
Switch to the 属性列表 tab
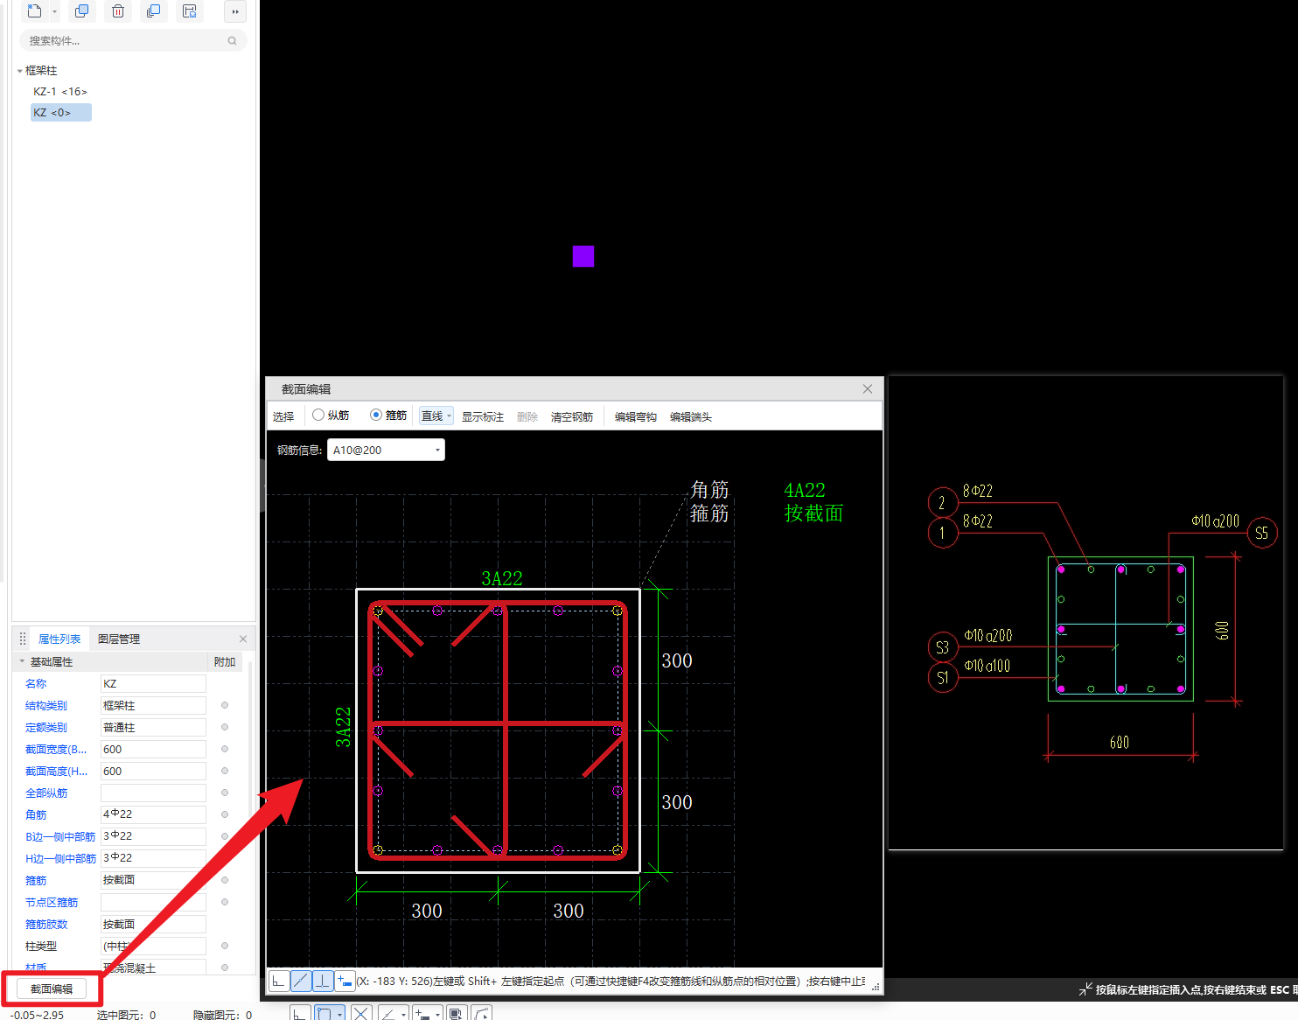pos(59,639)
